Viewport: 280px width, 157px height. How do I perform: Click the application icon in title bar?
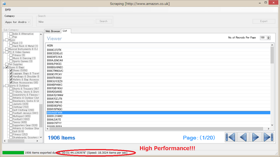tap(4, 3)
